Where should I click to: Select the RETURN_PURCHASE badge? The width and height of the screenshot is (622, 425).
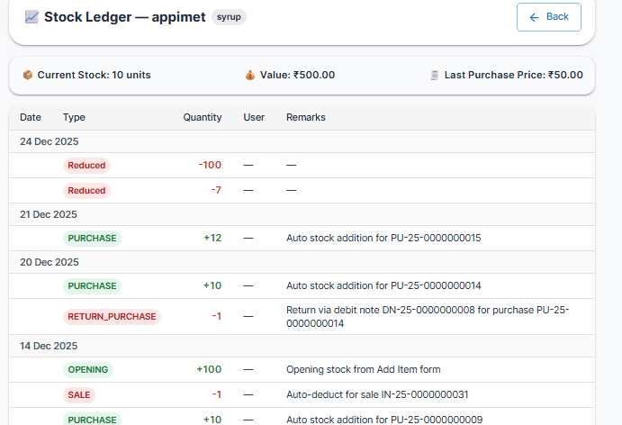112,316
